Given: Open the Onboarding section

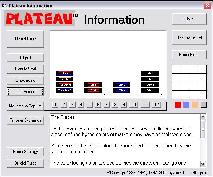Looking at the screenshot, I should pyautogui.click(x=25, y=80).
